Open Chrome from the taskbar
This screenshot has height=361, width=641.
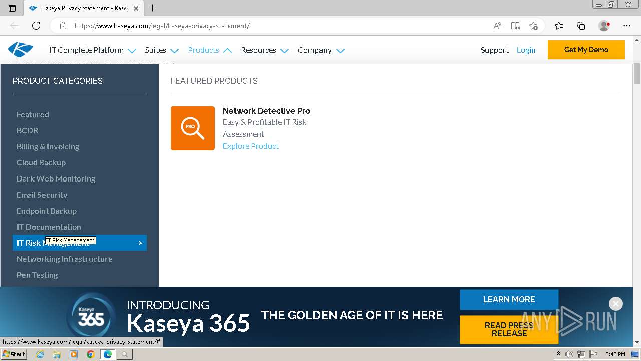tap(90, 354)
